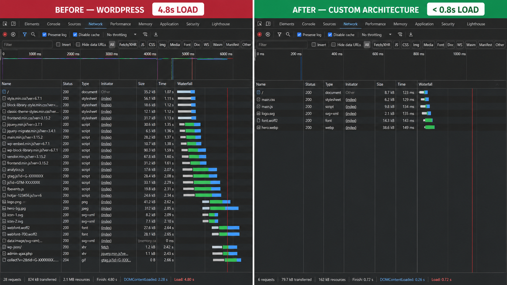The width and height of the screenshot is (507, 285).
Task: Click waterfall bar of hero-bg.jpg row
Action: click(x=220, y=208)
